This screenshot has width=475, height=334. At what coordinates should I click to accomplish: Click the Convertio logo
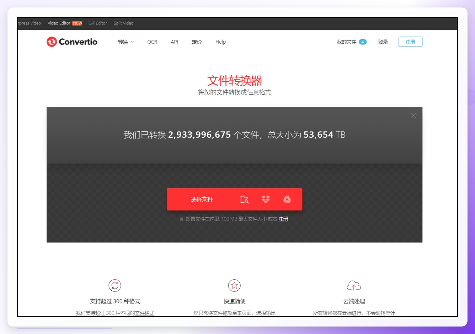click(x=72, y=42)
